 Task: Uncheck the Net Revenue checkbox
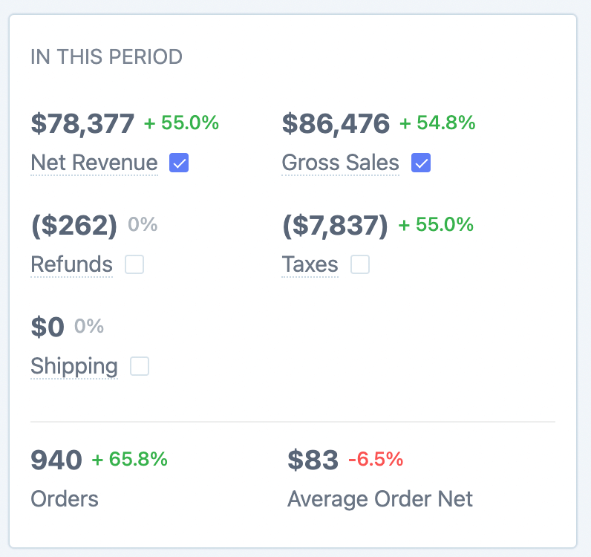coord(179,163)
